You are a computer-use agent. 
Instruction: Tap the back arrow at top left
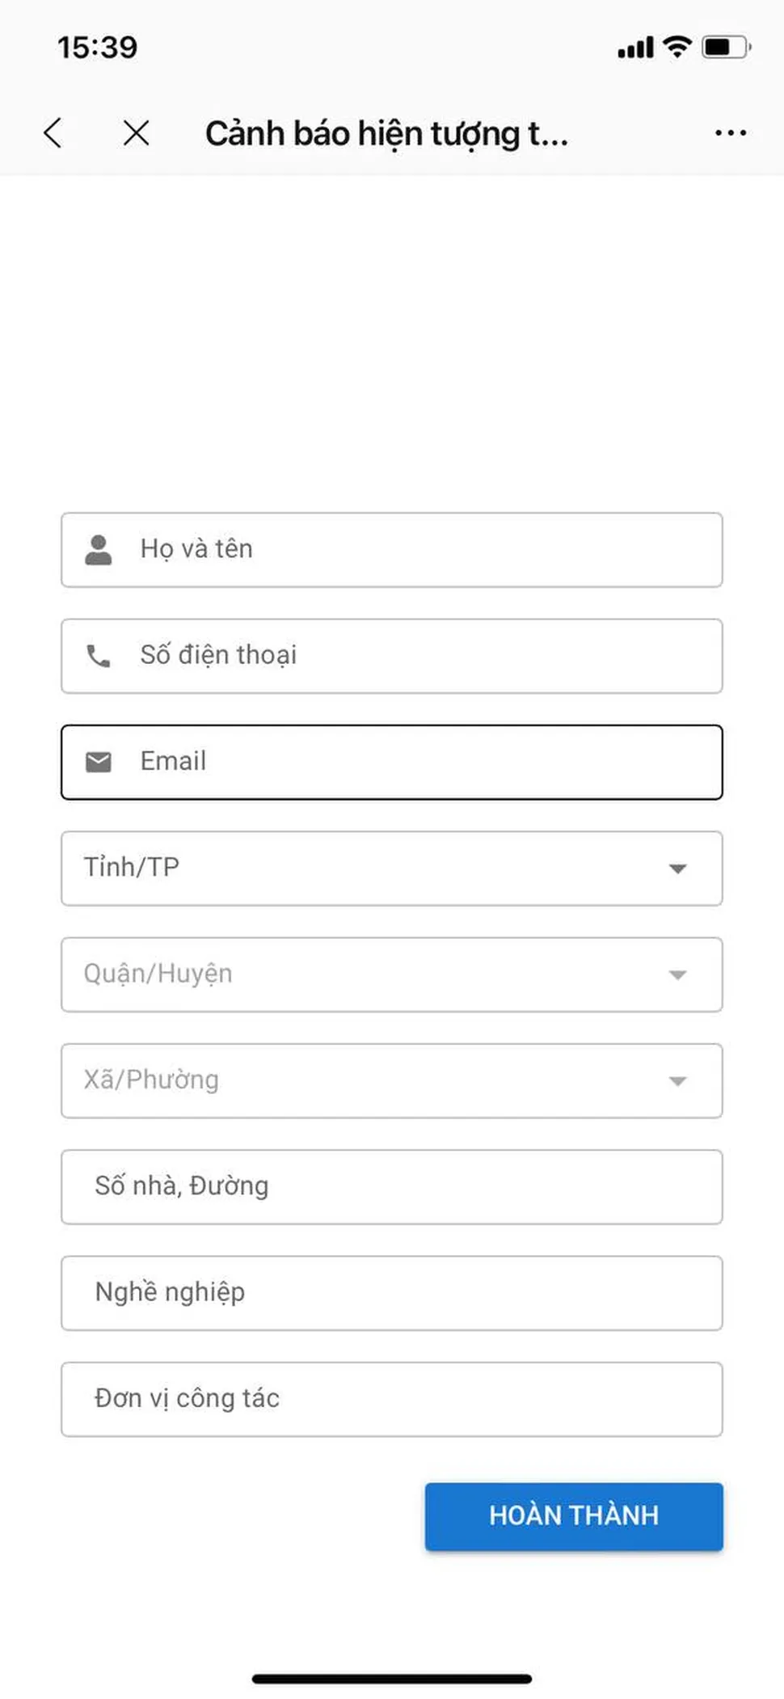pos(52,133)
